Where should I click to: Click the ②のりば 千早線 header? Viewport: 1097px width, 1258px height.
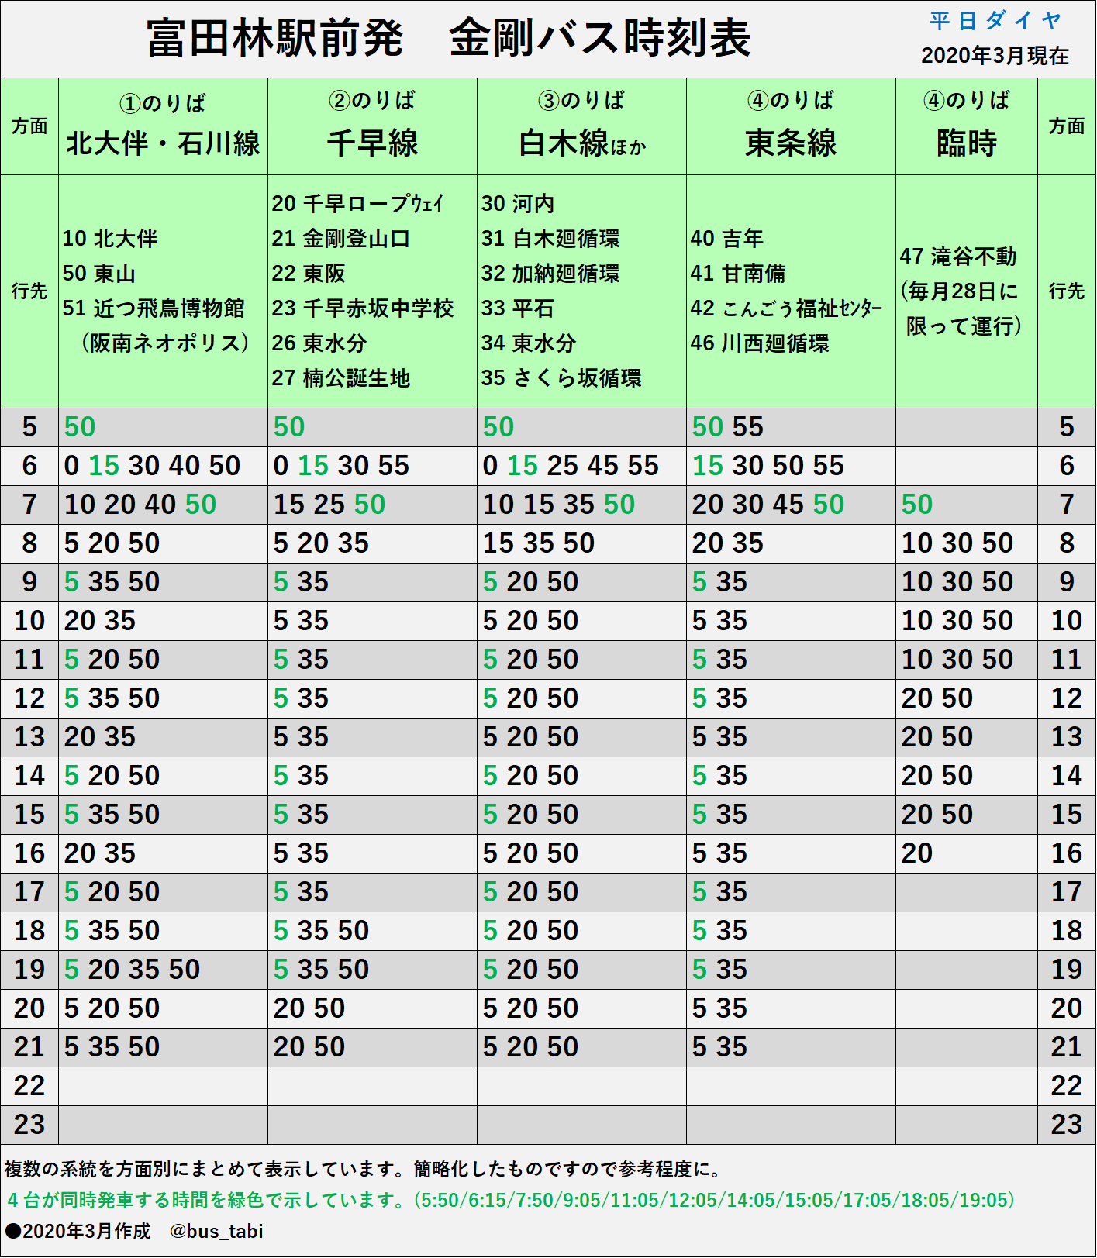tap(372, 126)
